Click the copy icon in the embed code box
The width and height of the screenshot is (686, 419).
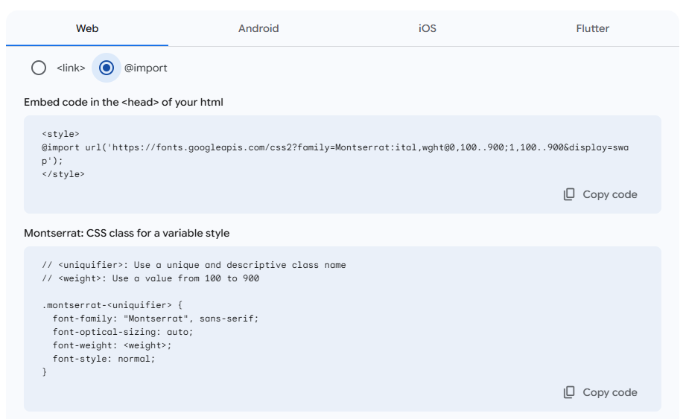click(569, 194)
